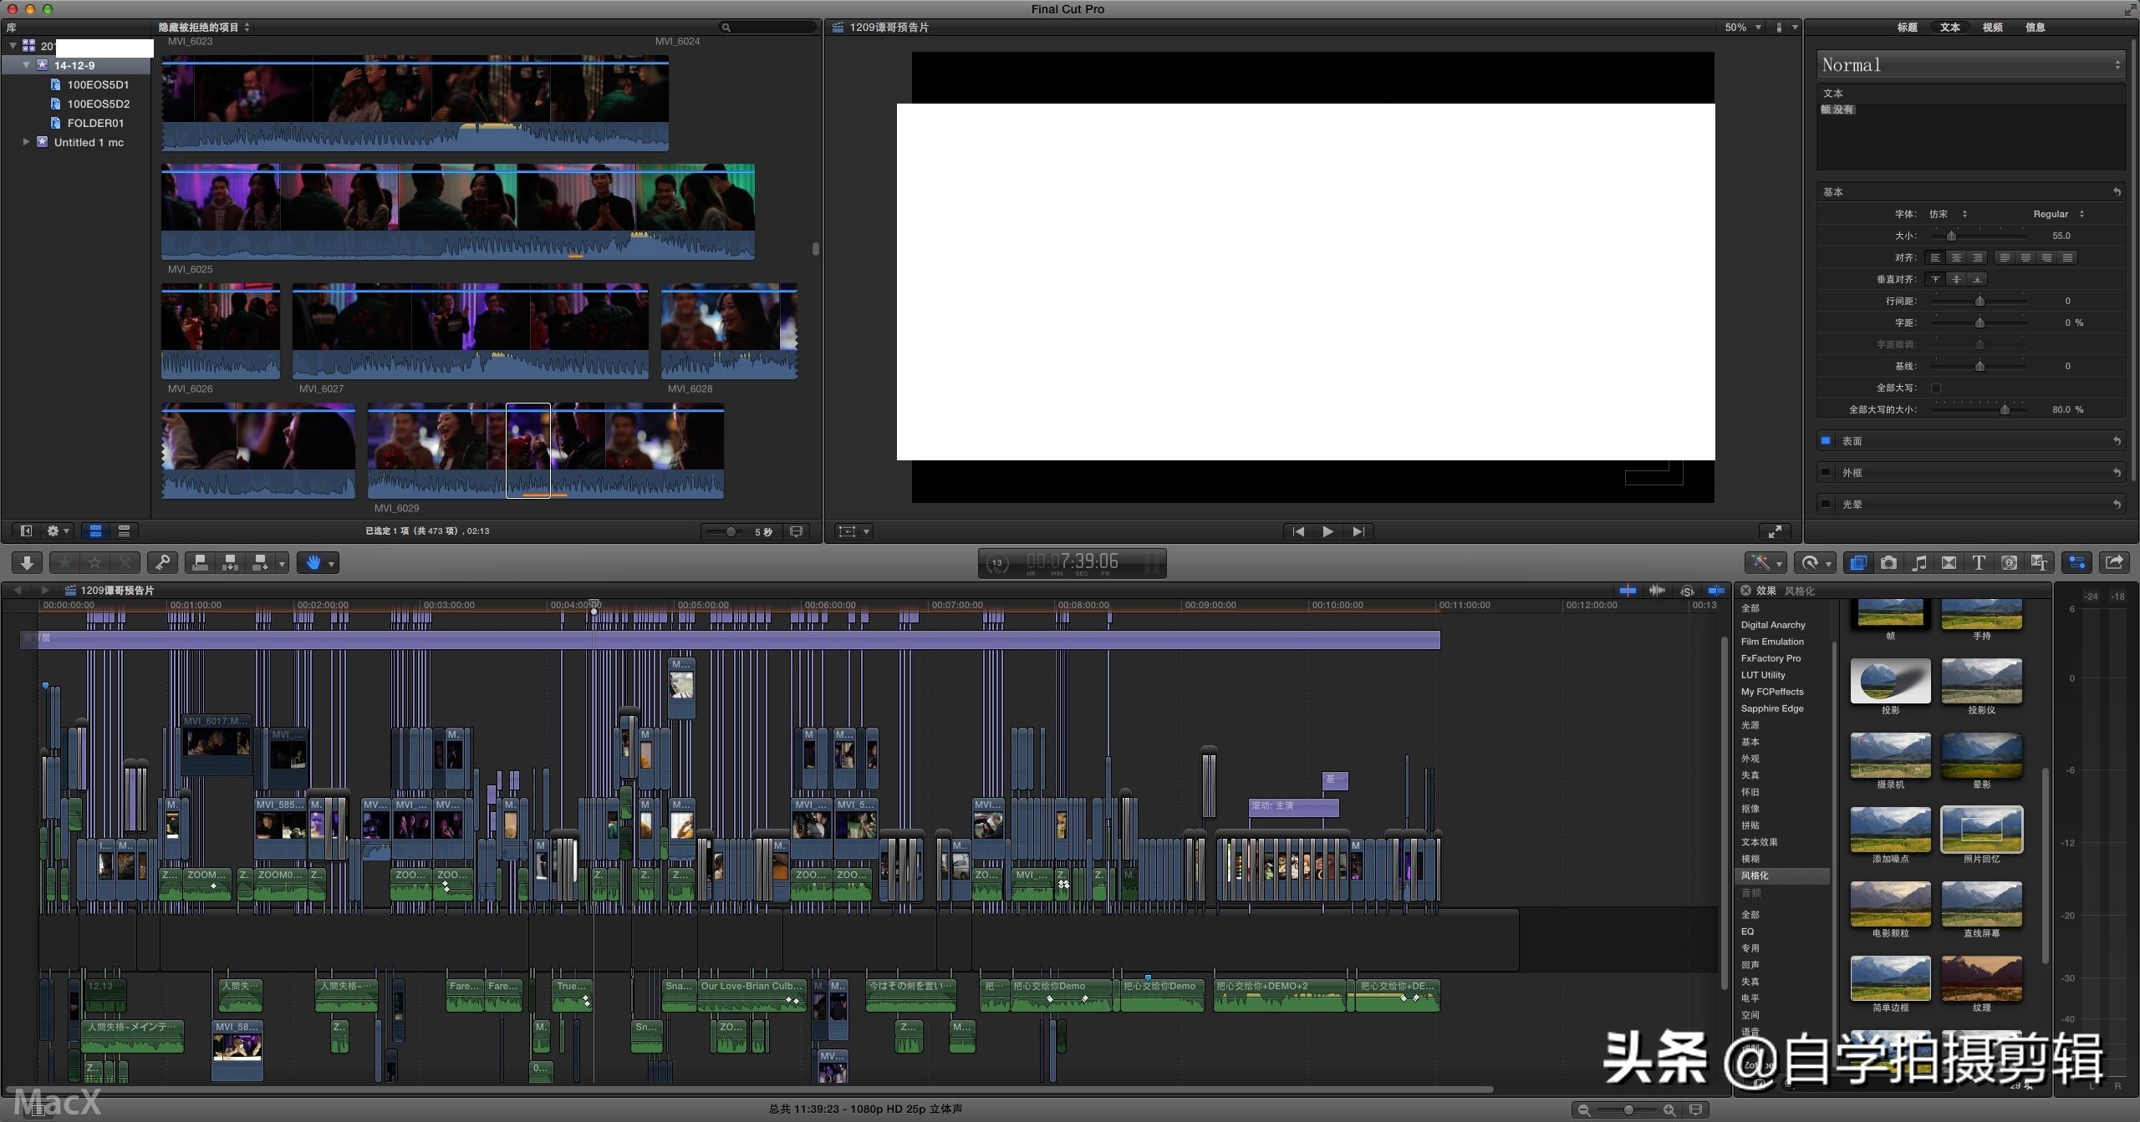Open the photos browser camera icon
This screenshot has height=1122, width=2140.
[1888, 563]
